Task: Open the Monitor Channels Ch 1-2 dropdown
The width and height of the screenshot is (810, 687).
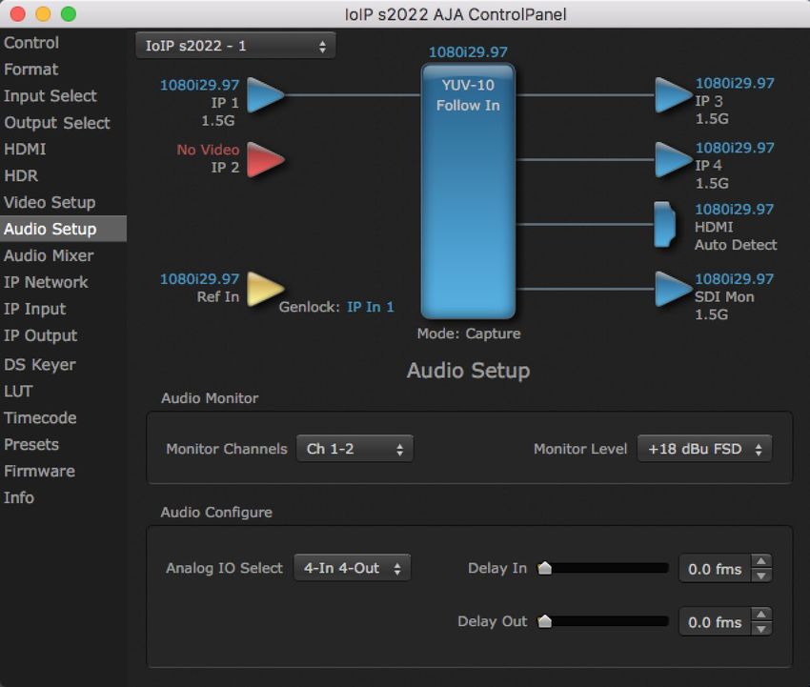Action: pyautogui.click(x=354, y=449)
